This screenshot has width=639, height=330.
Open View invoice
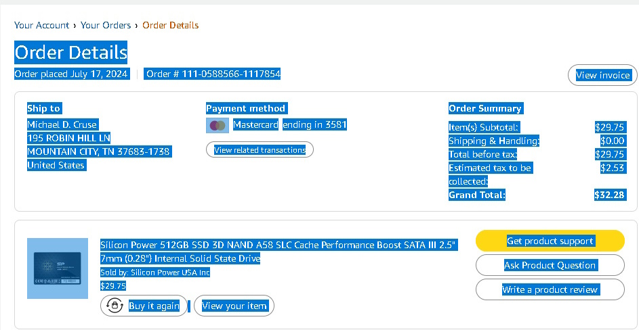click(602, 75)
